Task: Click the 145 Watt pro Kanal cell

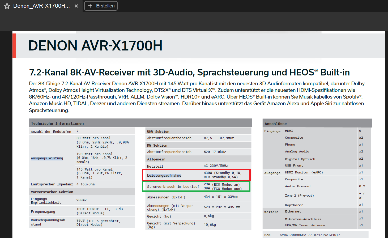Action: click(x=105, y=173)
